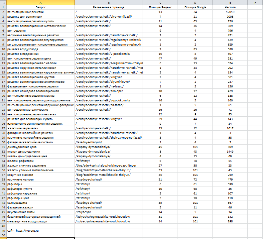The height and width of the screenshot is (239, 263).
Task: Select cell 'фасадные вентиляционные решетки'
Action: [41, 86]
